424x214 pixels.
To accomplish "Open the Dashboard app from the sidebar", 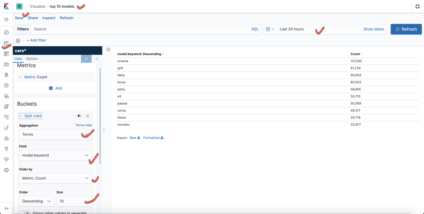I will coord(6,54).
